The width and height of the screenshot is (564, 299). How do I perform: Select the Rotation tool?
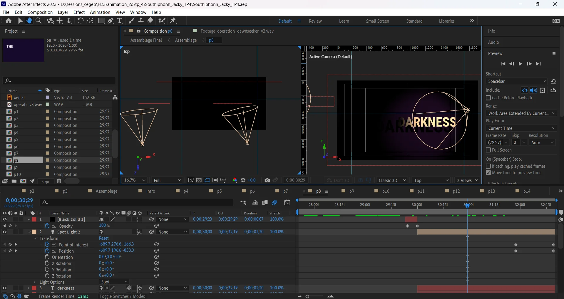(x=80, y=21)
